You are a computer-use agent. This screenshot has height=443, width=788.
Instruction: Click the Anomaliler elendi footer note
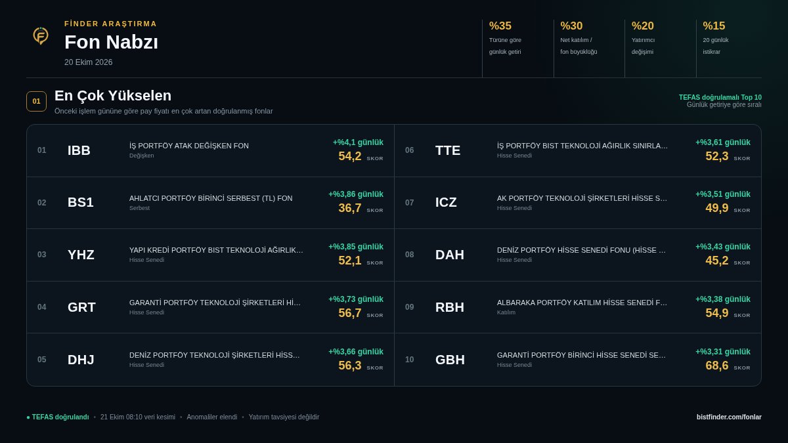tap(212, 417)
